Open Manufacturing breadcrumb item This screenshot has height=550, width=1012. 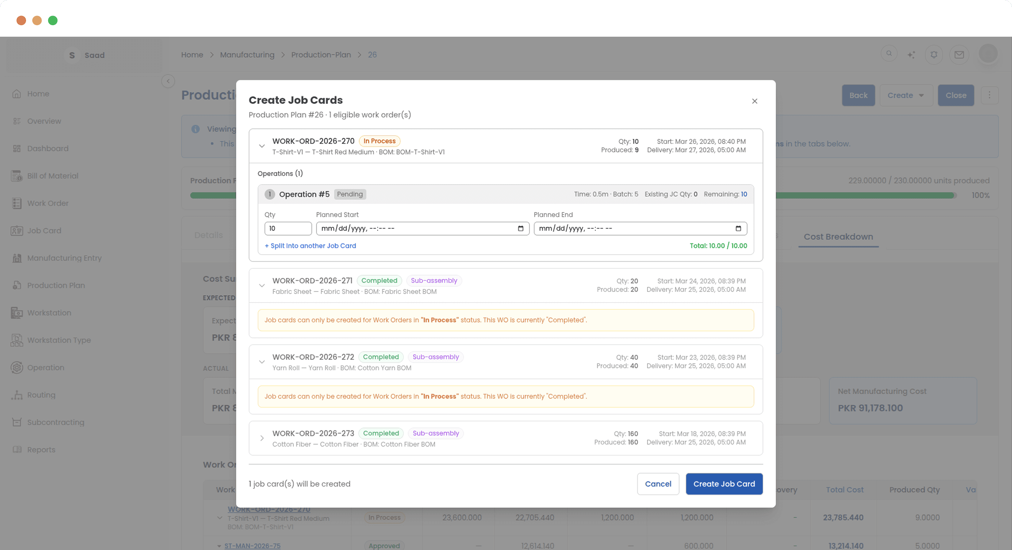tap(247, 54)
